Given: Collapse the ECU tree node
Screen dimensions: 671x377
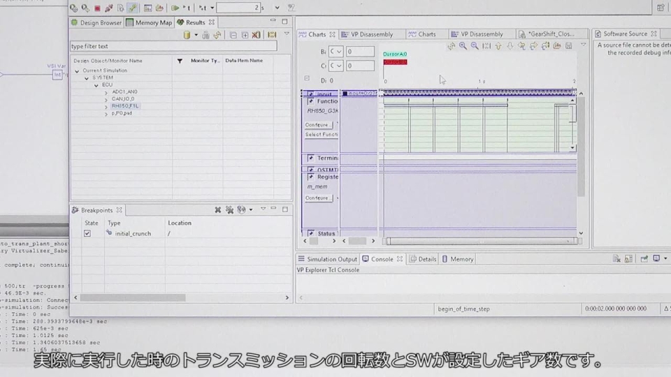Looking at the screenshot, I should coord(96,85).
